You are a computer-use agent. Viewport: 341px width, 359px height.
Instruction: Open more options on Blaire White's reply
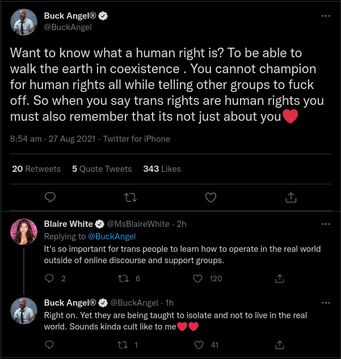326,224
